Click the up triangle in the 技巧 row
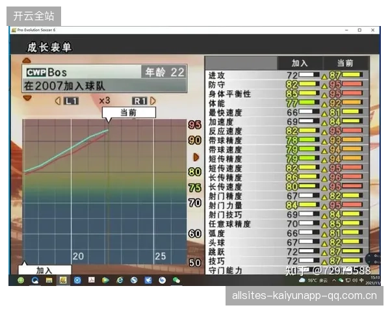This screenshot has height=312, width=390. pos(324,263)
